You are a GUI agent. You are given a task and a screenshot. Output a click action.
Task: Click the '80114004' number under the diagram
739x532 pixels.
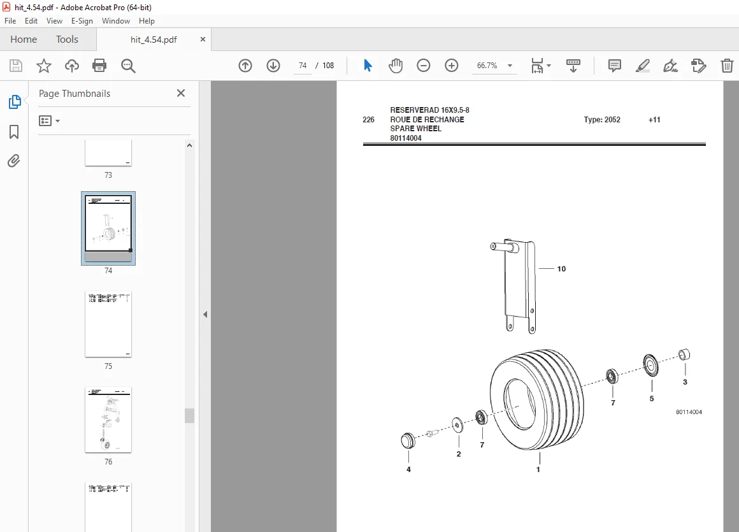[x=689, y=412]
